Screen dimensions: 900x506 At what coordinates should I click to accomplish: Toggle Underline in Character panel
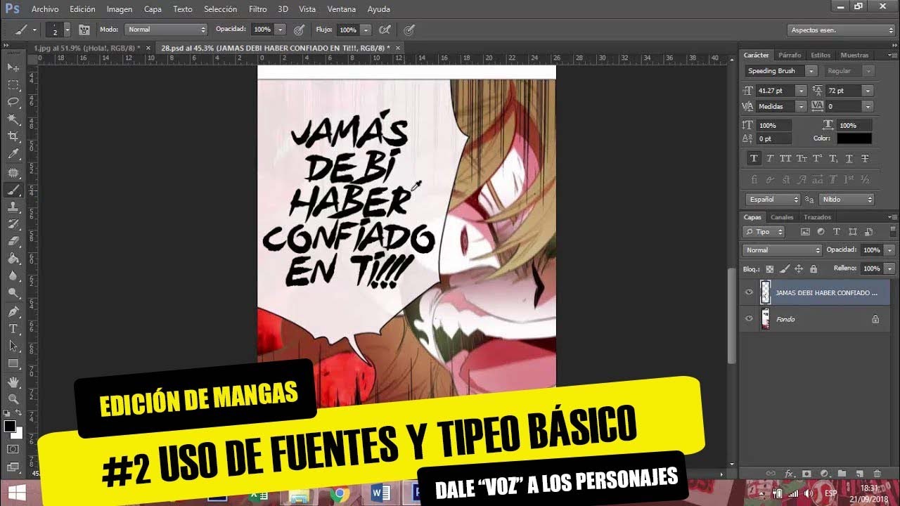coord(849,159)
